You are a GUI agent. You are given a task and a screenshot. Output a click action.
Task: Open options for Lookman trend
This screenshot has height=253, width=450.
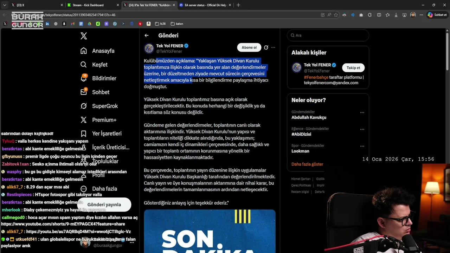tap(362, 147)
